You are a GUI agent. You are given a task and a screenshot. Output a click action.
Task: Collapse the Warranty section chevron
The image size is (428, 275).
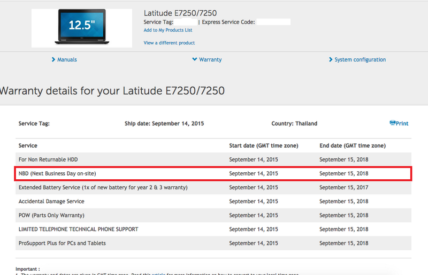pos(194,59)
